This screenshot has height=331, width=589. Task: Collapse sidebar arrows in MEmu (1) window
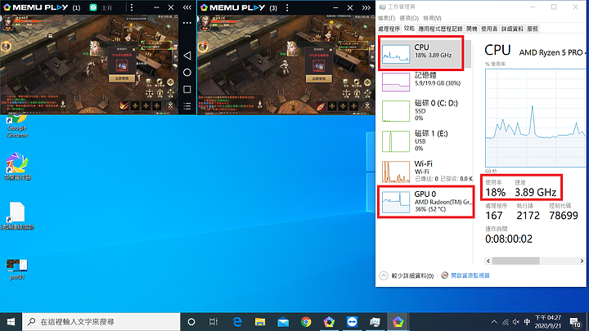[x=187, y=7]
